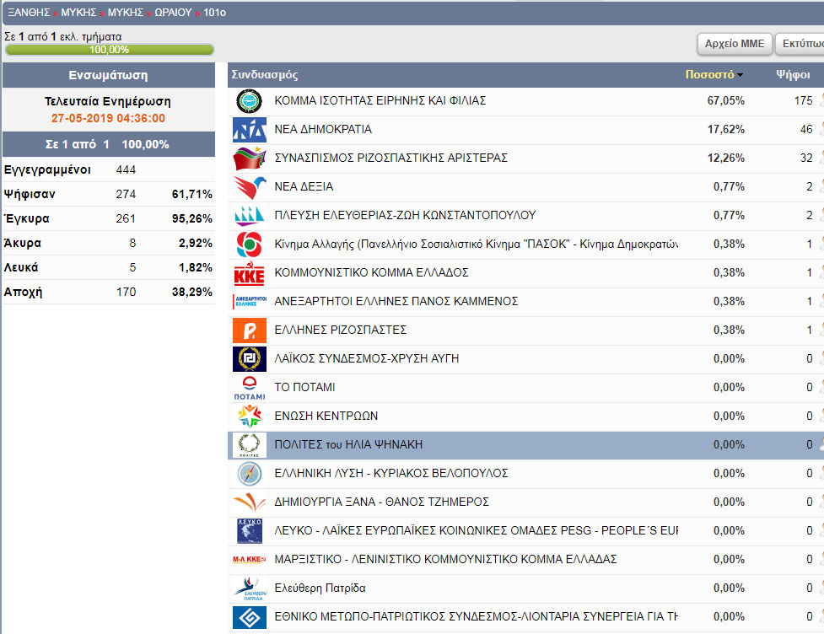
Task: Open candidates icon on ΕΛΛΗΝΕΣ ΡΙΖΟΣΠΑΣΤΕΣ row
Action: coord(821,330)
